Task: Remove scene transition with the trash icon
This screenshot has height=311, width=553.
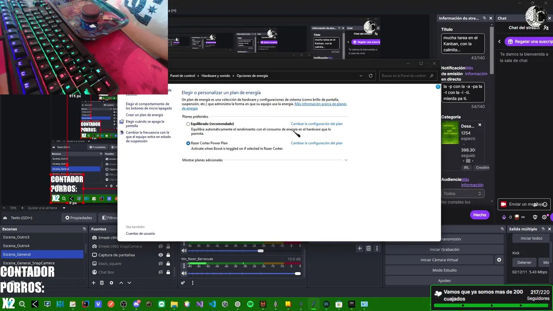Action: coord(369,248)
